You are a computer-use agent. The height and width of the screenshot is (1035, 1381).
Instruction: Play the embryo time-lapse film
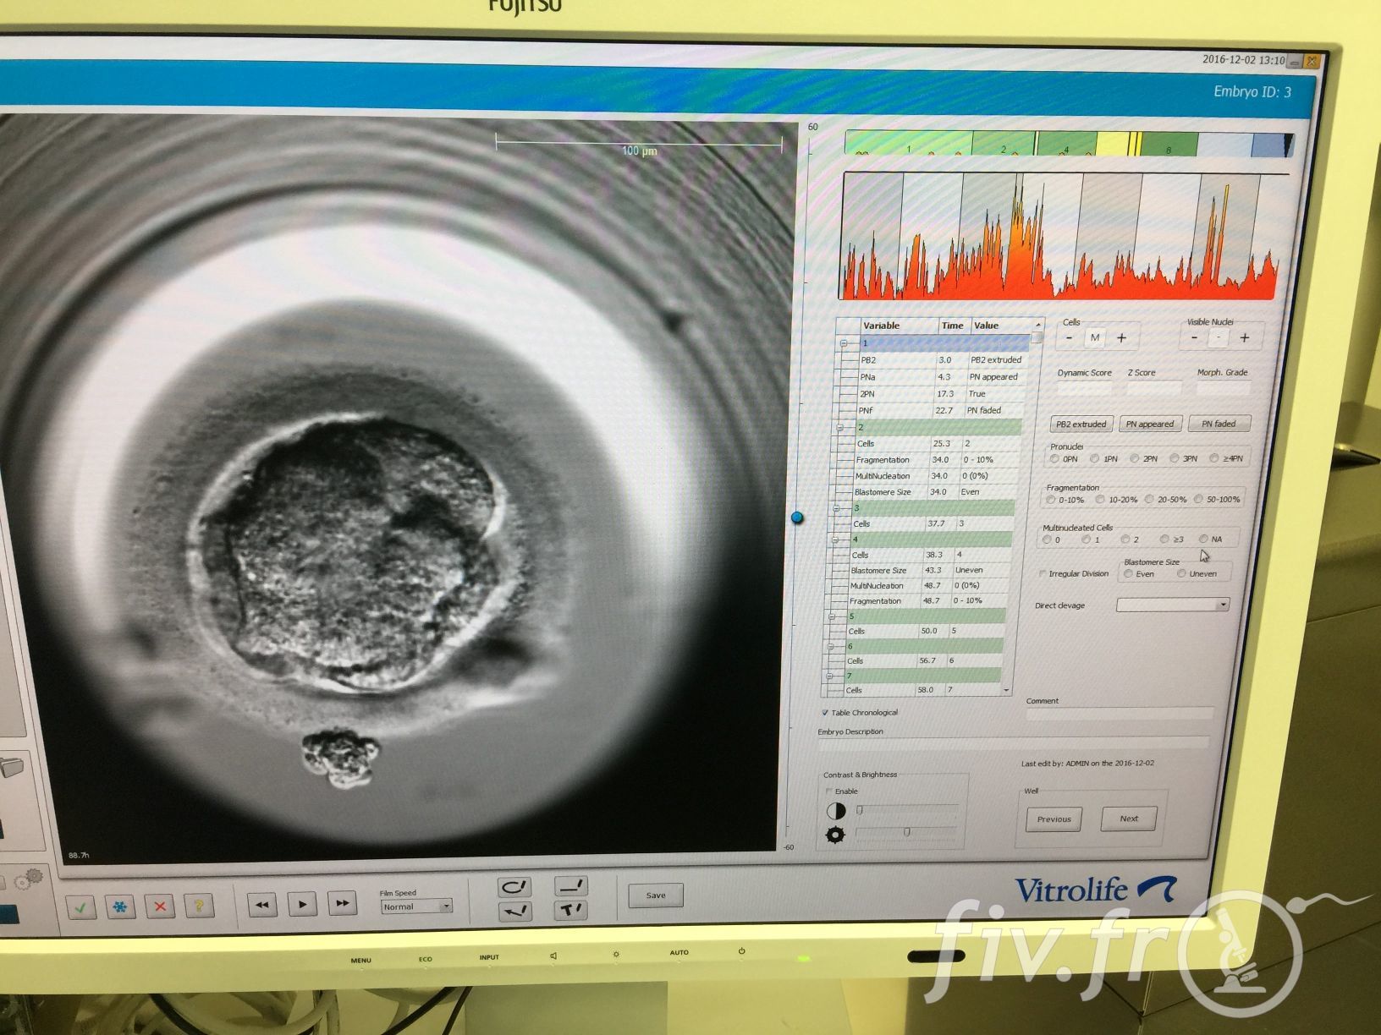(302, 904)
